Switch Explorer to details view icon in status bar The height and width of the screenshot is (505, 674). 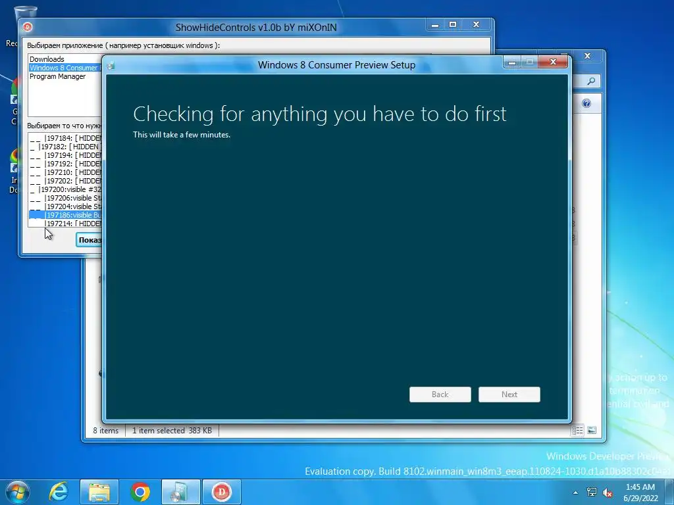pyautogui.click(x=577, y=430)
